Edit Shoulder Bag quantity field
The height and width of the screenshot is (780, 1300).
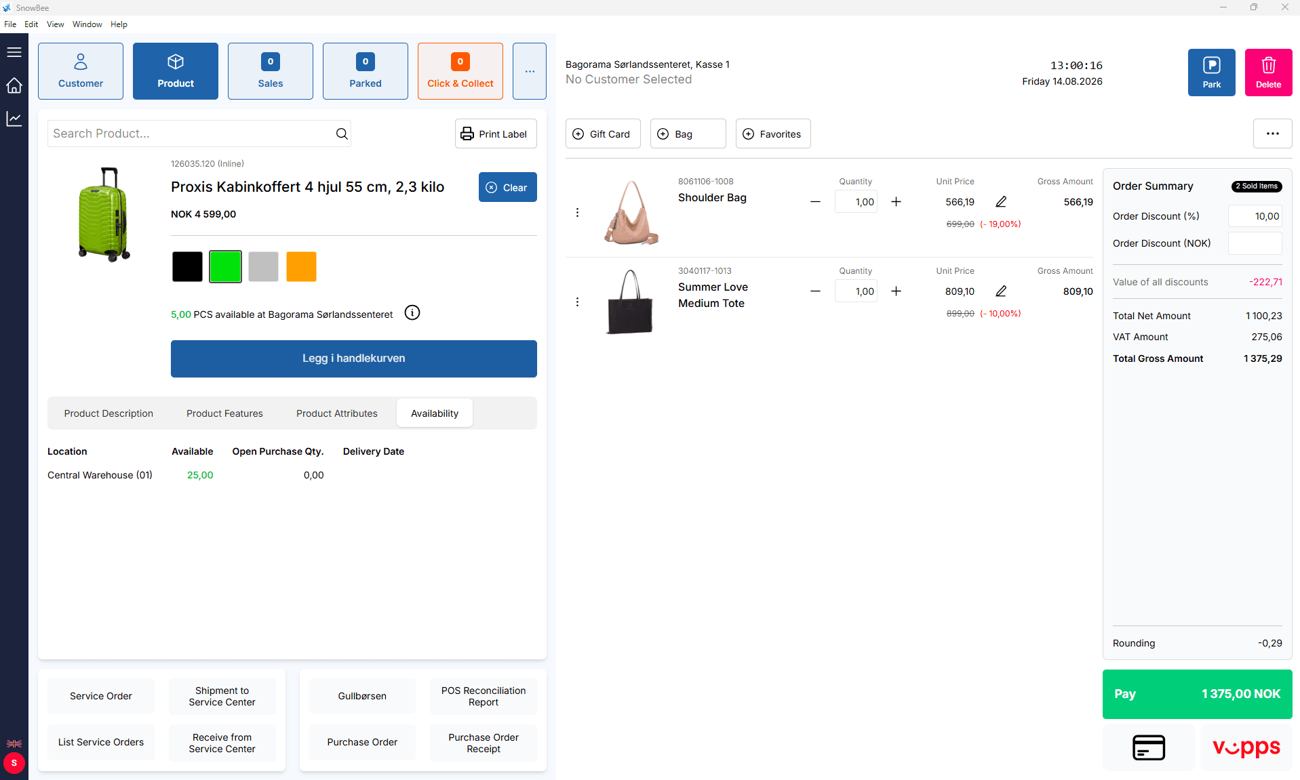tap(856, 202)
